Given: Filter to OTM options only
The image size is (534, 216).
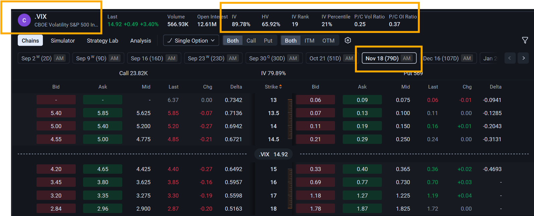Looking at the screenshot, I should coord(328,41).
